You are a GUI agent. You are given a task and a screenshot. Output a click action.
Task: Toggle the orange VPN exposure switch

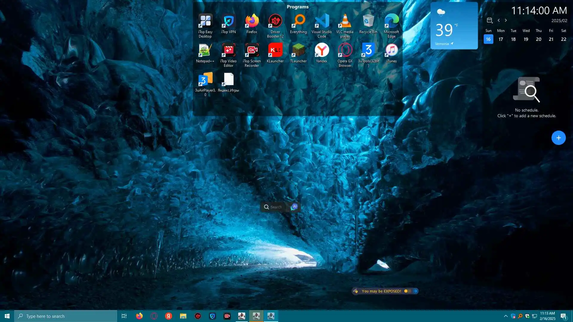coord(407,291)
